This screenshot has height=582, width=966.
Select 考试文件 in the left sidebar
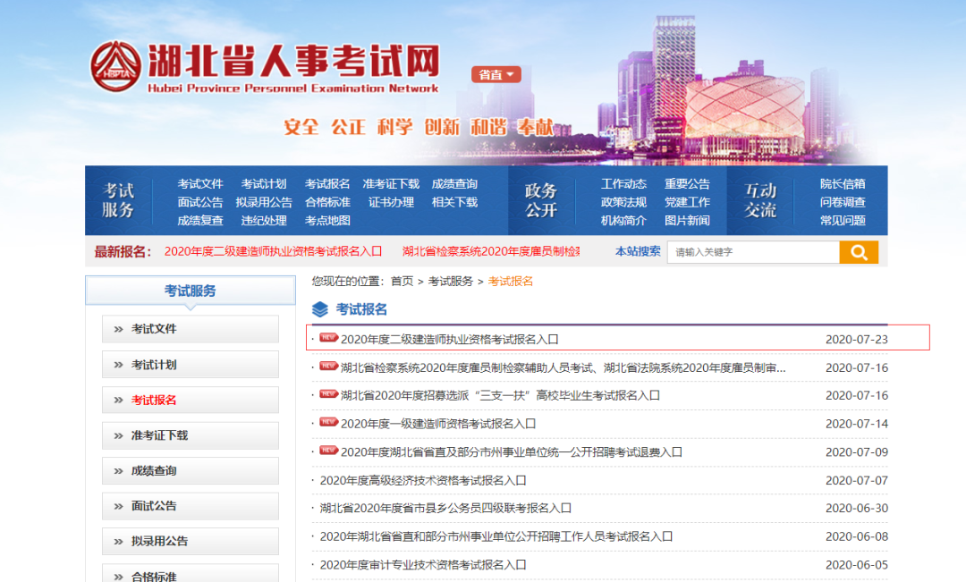(191, 329)
